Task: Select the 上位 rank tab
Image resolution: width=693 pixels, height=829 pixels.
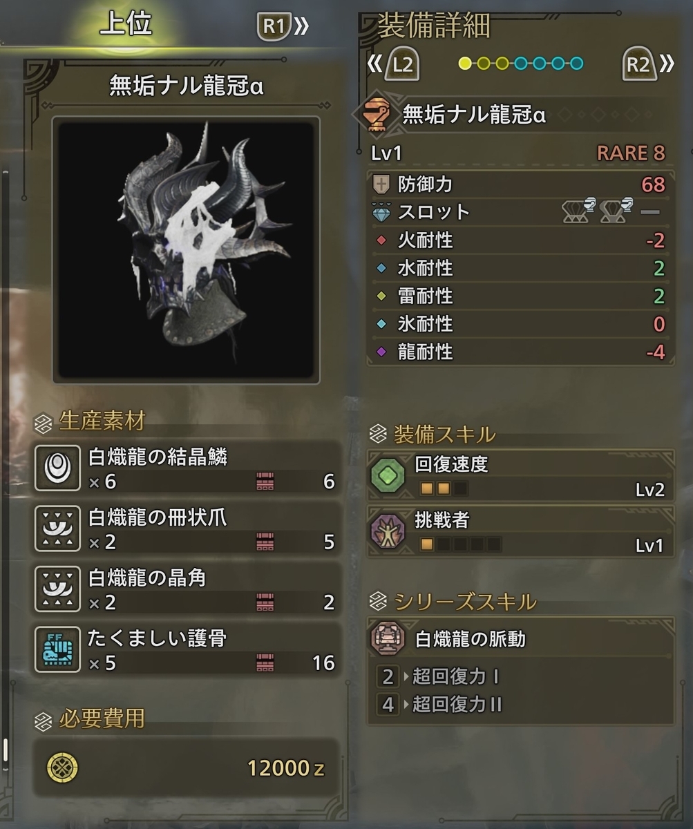Action: pos(125,24)
